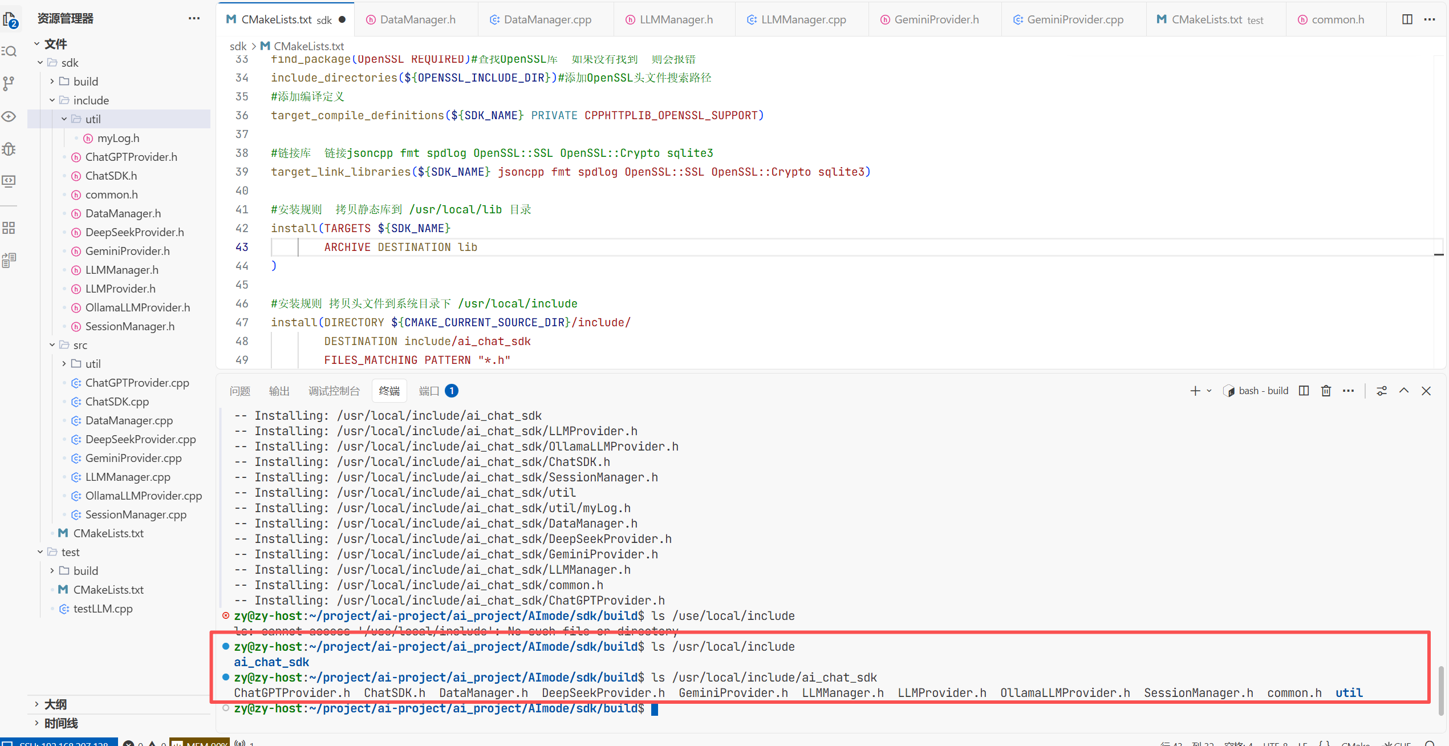Switch to the 问题 problems panel tab
This screenshot has height=746, width=1449.
click(x=240, y=391)
